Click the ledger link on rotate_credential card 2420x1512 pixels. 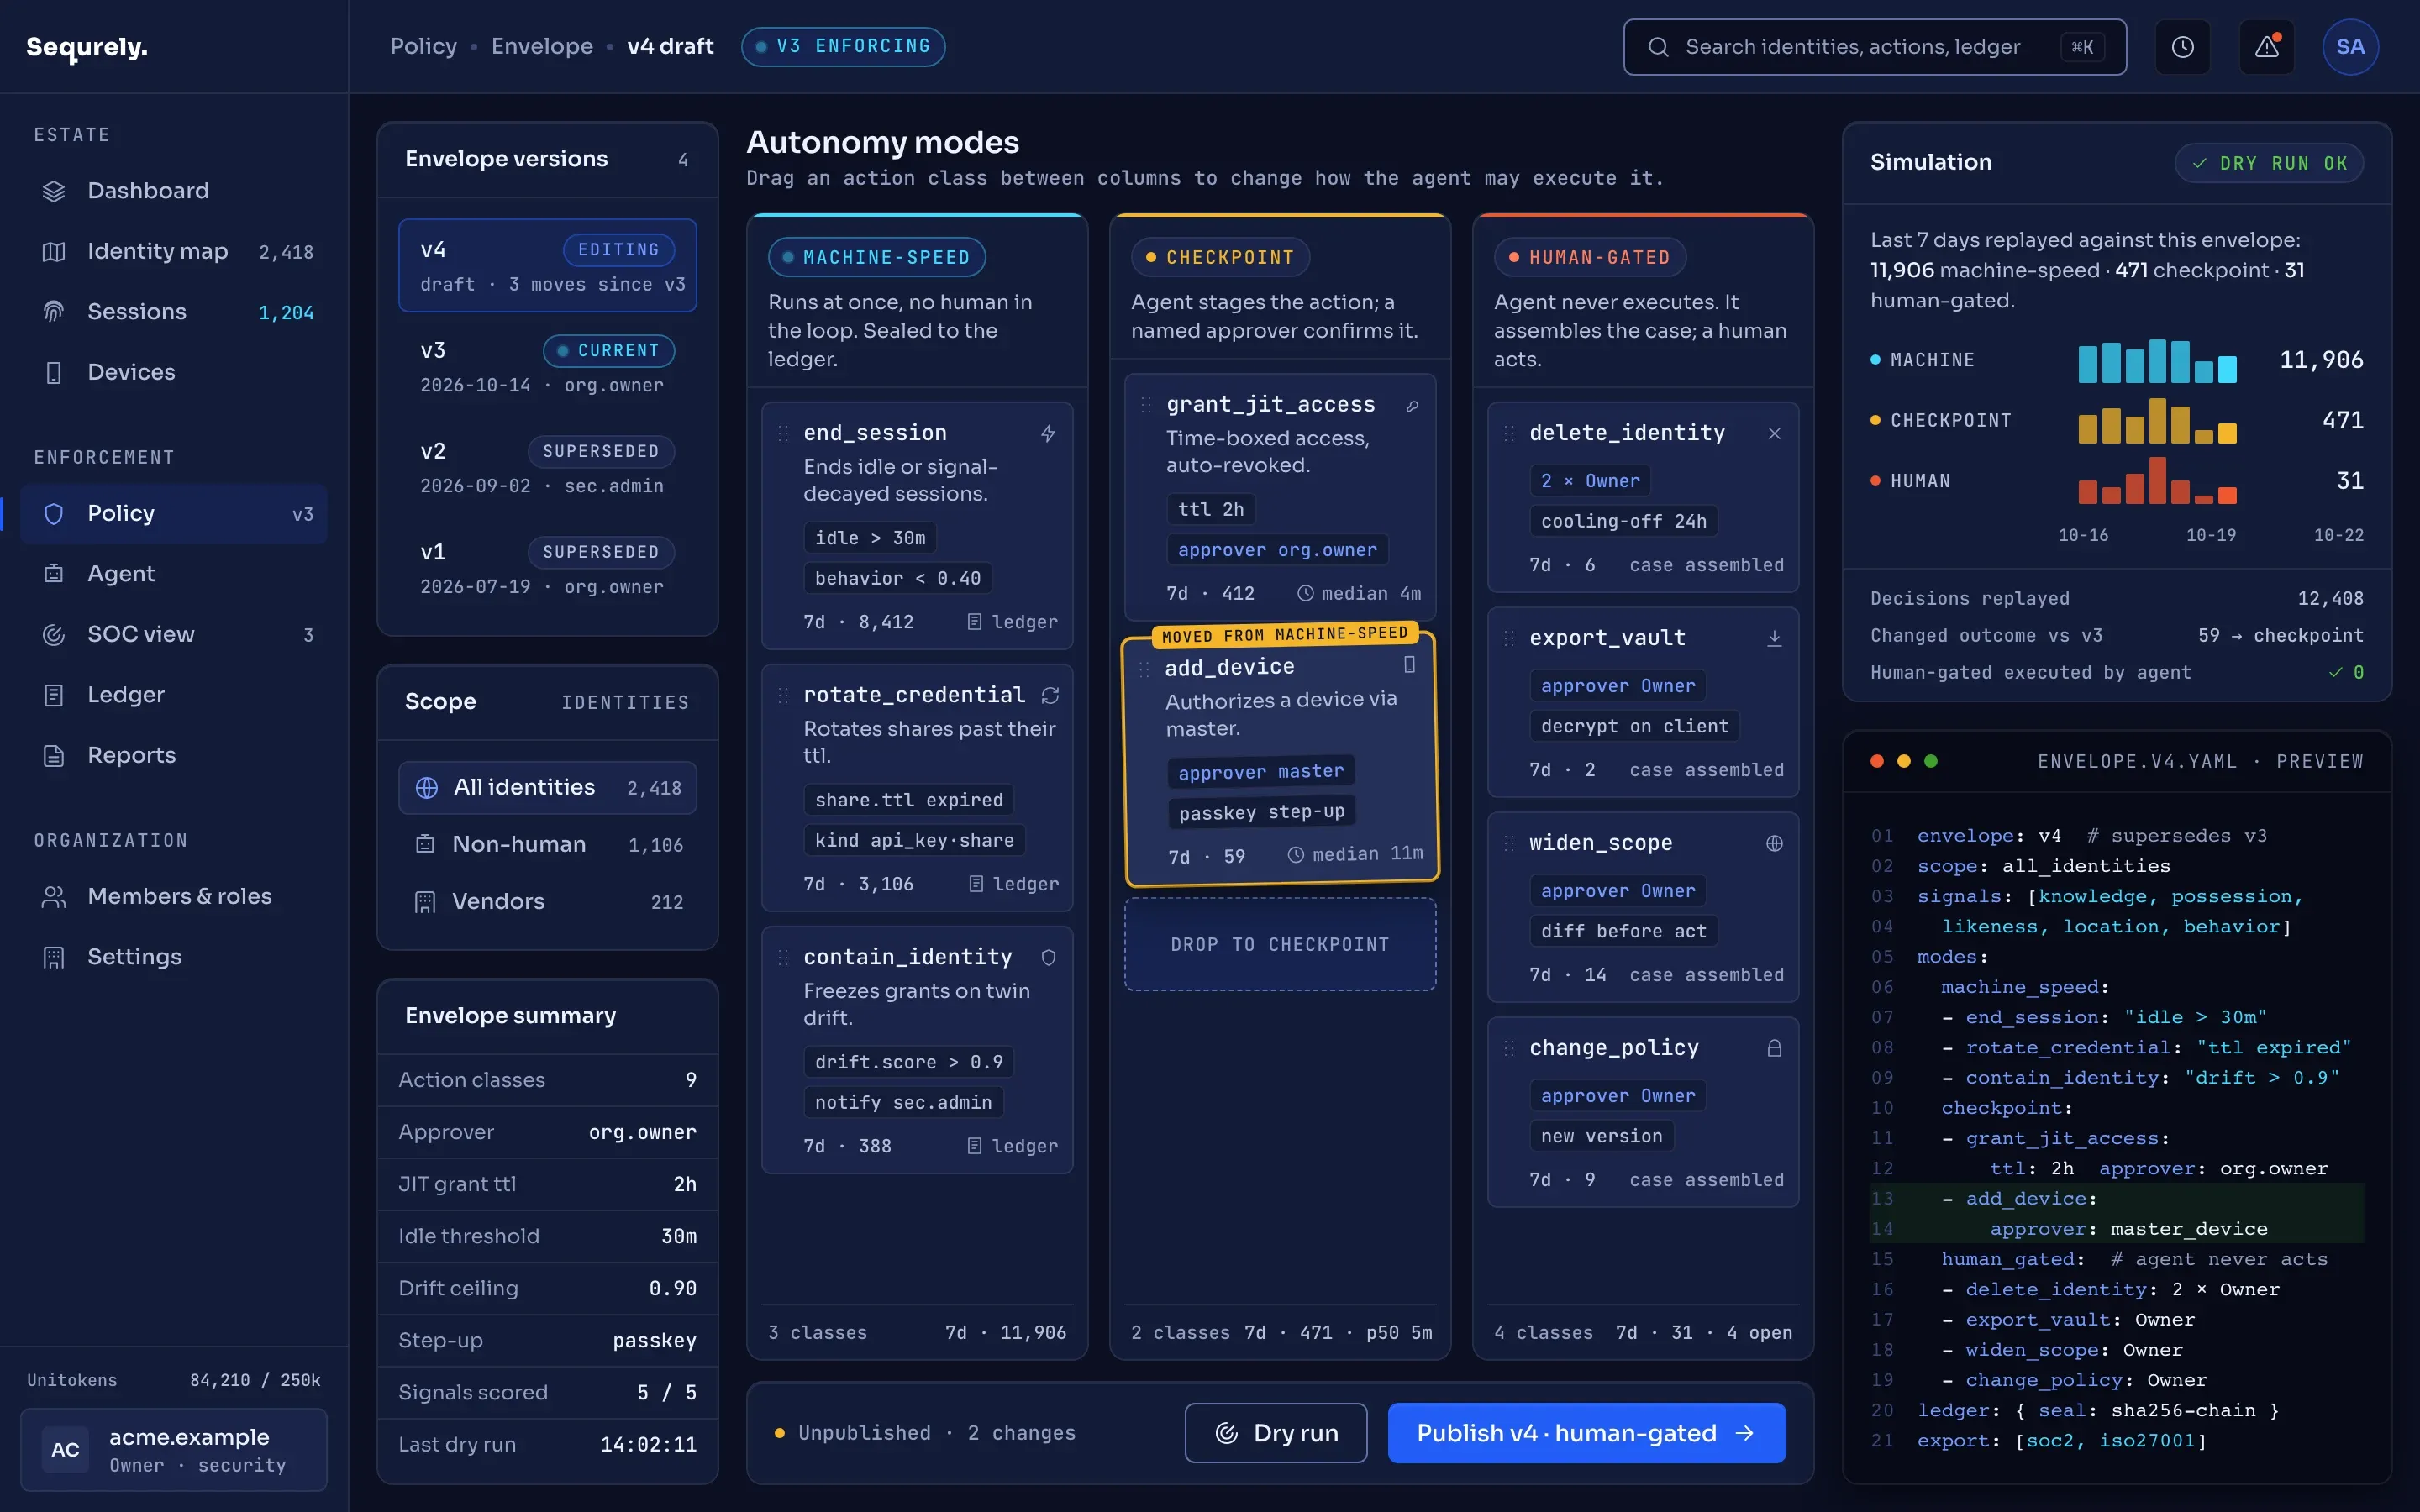point(1013,884)
